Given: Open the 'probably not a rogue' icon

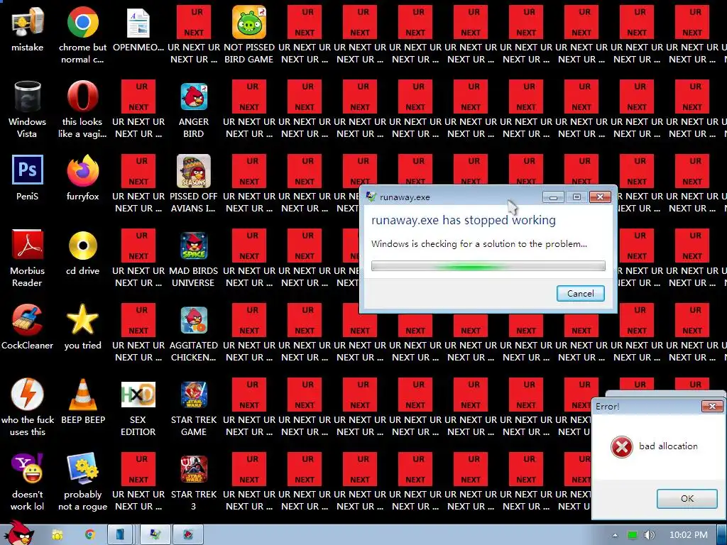Looking at the screenshot, I should (82, 468).
